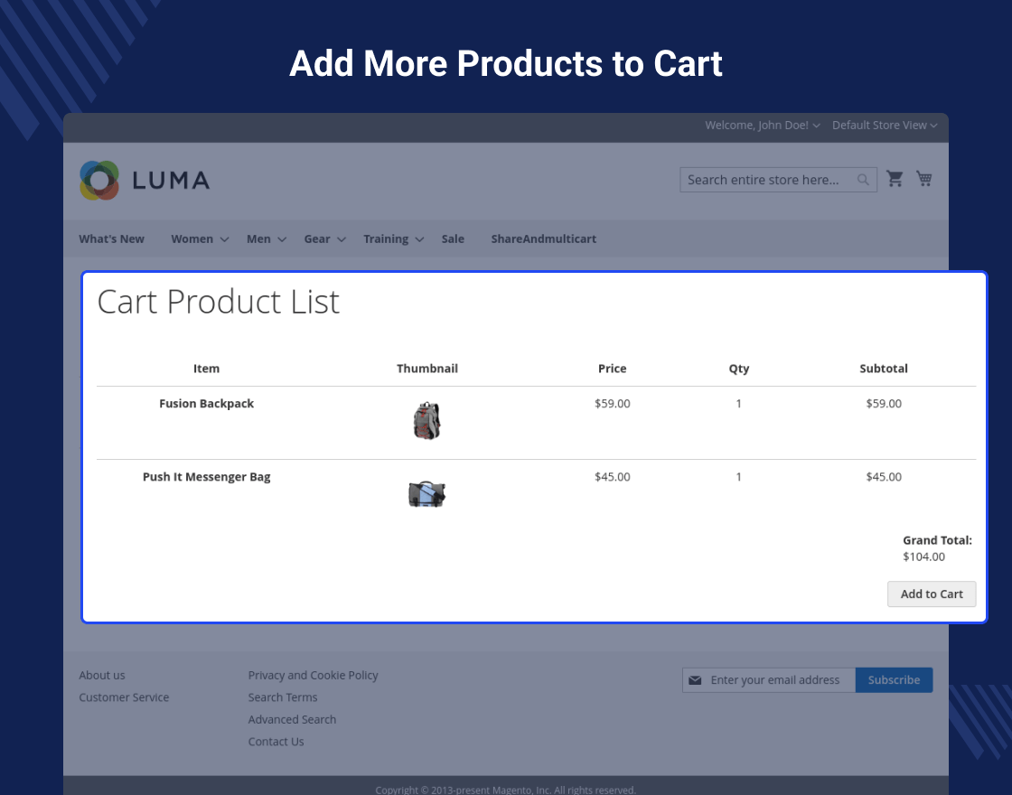Click the Thumbnail column header
Image resolution: width=1012 pixels, height=795 pixels.
(427, 369)
